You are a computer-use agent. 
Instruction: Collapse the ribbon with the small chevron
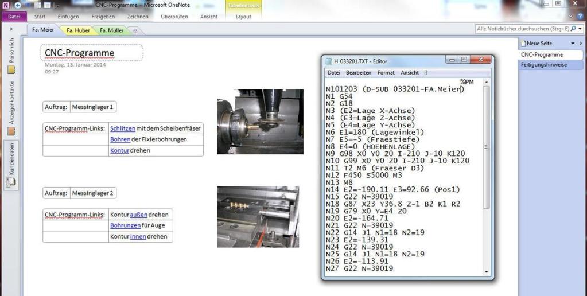tap(571, 17)
